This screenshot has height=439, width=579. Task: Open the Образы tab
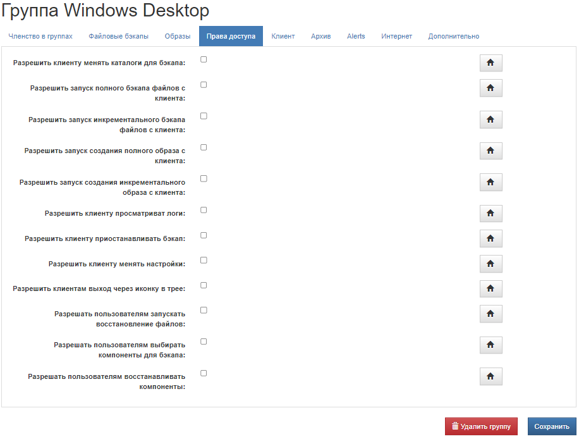(178, 36)
